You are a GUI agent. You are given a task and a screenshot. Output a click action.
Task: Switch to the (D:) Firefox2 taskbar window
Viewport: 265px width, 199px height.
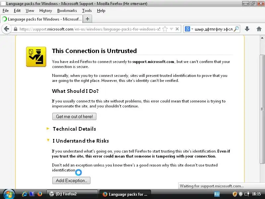click(72, 194)
